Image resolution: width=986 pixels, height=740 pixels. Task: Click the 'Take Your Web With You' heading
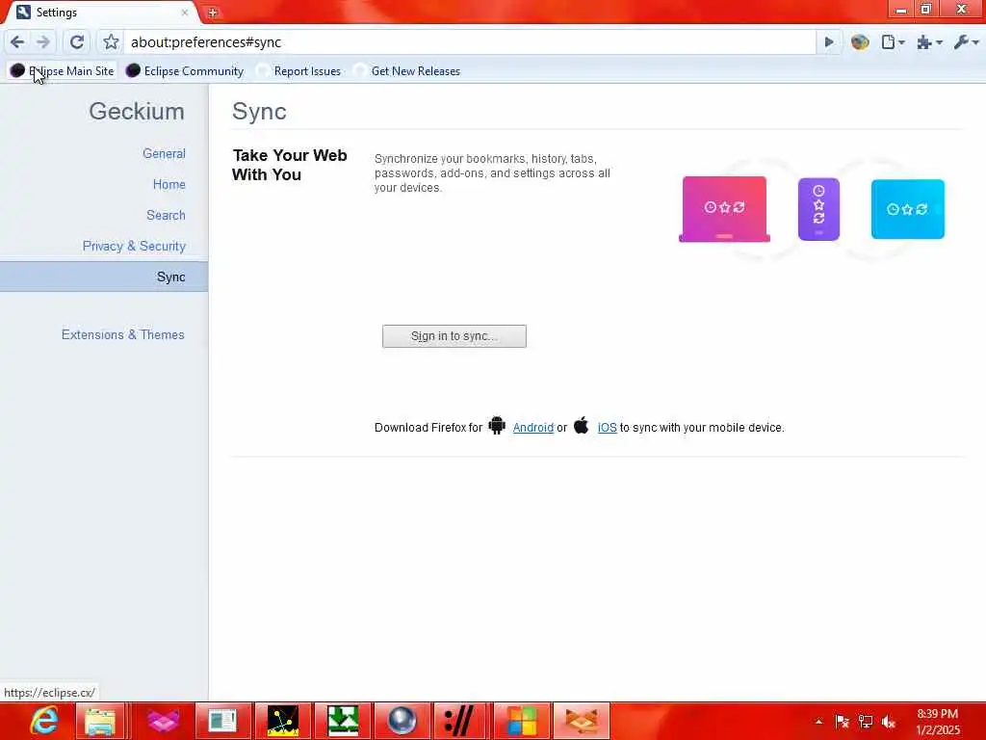click(289, 165)
